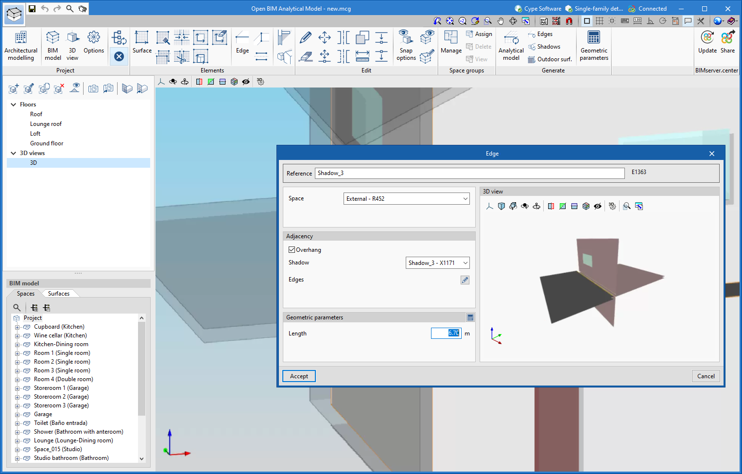Select the Edge tool in Elements
Image resolution: width=742 pixels, height=474 pixels.
pos(242,43)
